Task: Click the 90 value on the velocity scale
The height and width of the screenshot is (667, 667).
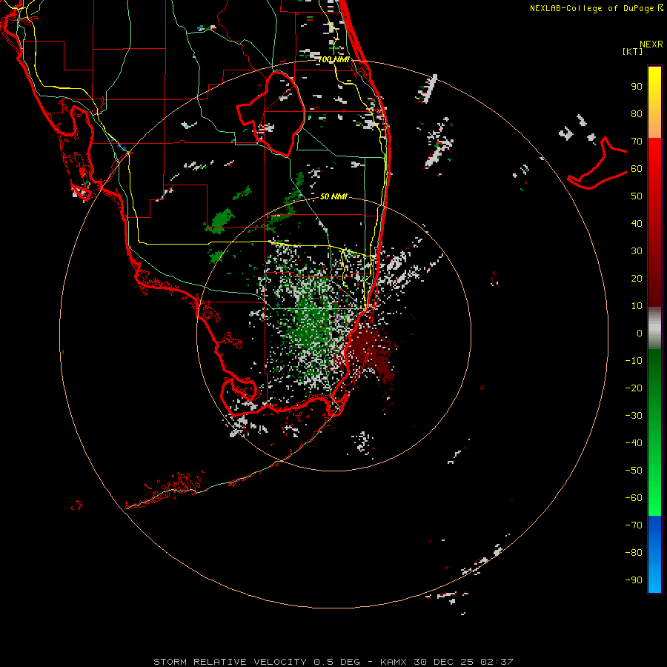Action: [x=637, y=87]
